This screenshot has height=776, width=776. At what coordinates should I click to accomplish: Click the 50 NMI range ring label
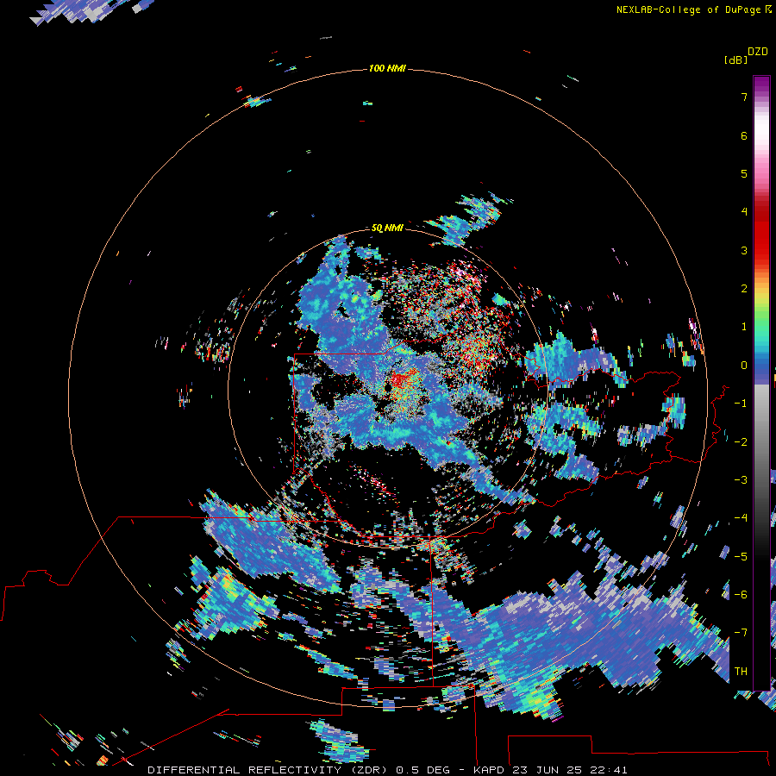point(387,228)
